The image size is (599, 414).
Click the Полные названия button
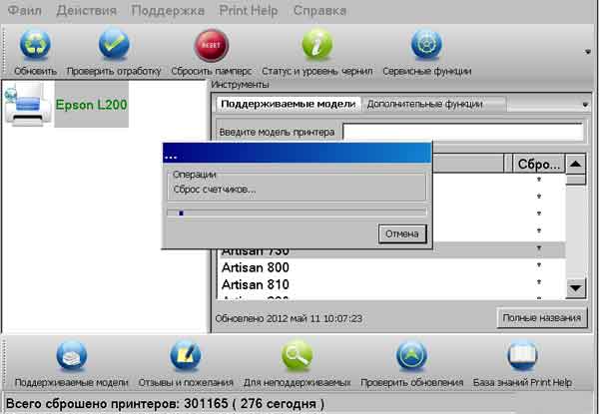pyautogui.click(x=542, y=318)
